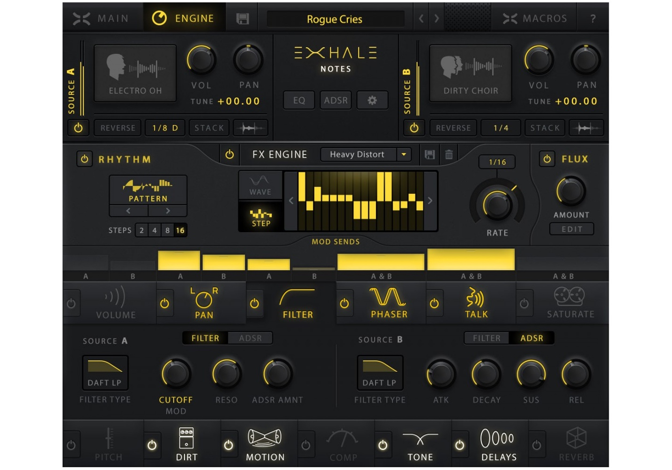Delete FX Engine preset with trash icon

point(449,154)
